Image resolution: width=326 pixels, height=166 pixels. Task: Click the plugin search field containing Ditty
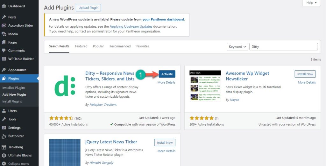click(x=284, y=47)
